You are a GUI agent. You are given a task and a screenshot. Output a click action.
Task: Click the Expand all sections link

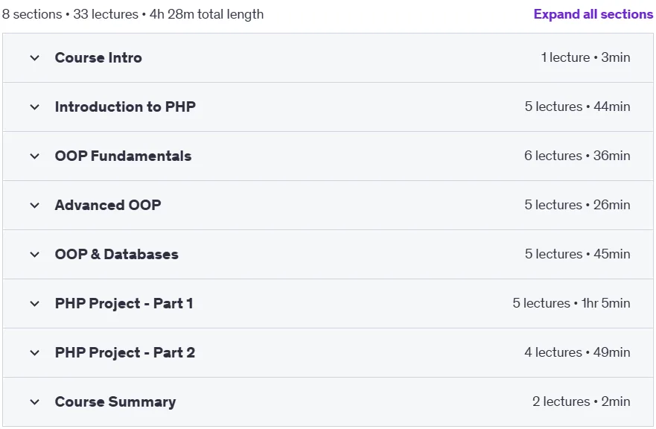[593, 14]
